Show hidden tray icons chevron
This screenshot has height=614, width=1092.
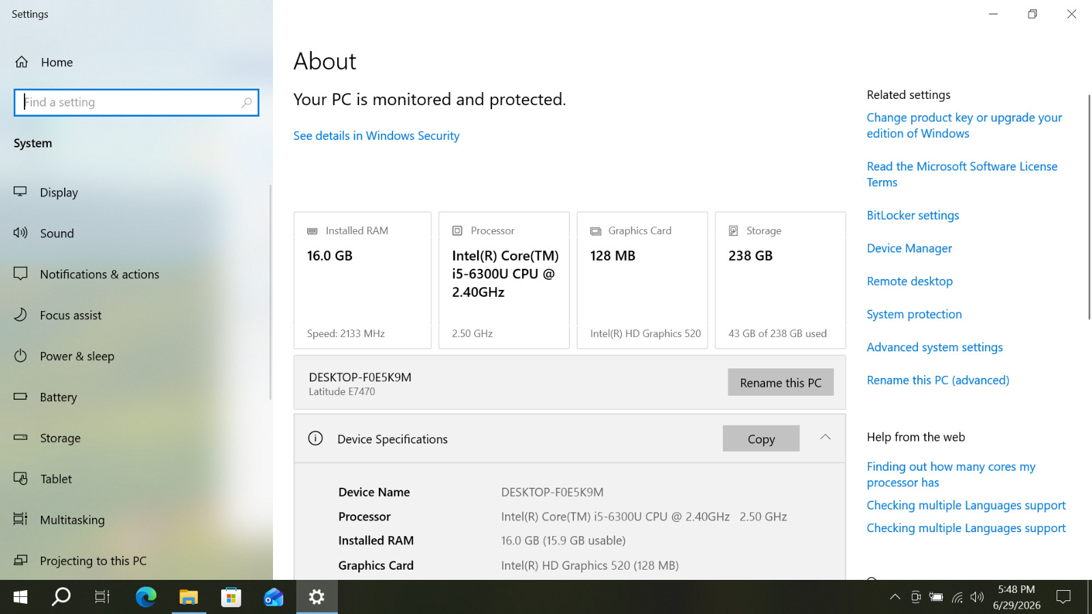(x=895, y=597)
